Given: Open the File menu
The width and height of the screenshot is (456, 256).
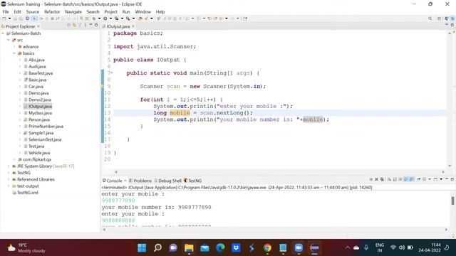Looking at the screenshot, I should (x=6, y=11).
